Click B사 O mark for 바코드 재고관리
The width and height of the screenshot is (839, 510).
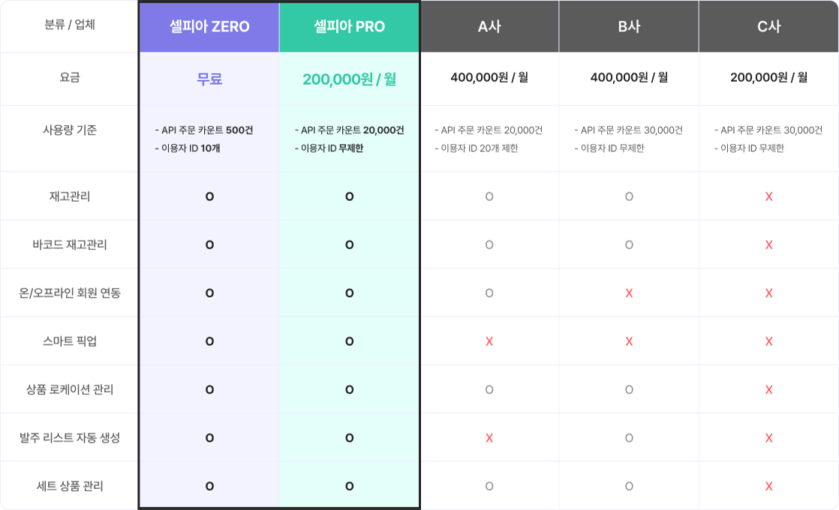click(x=629, y=244)
